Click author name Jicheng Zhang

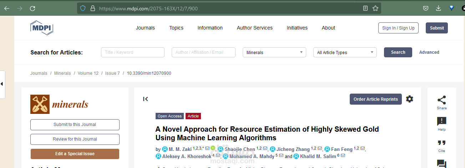[x=293, y=149]
